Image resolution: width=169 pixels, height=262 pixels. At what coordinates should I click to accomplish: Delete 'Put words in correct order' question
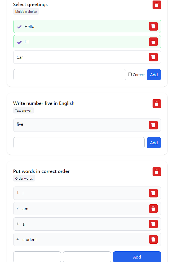click(157, 172)
